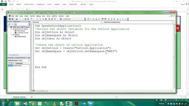Screen dimensions: 189x106
Task: Click View Code in the Project panel
Action: tap(9, 24)
